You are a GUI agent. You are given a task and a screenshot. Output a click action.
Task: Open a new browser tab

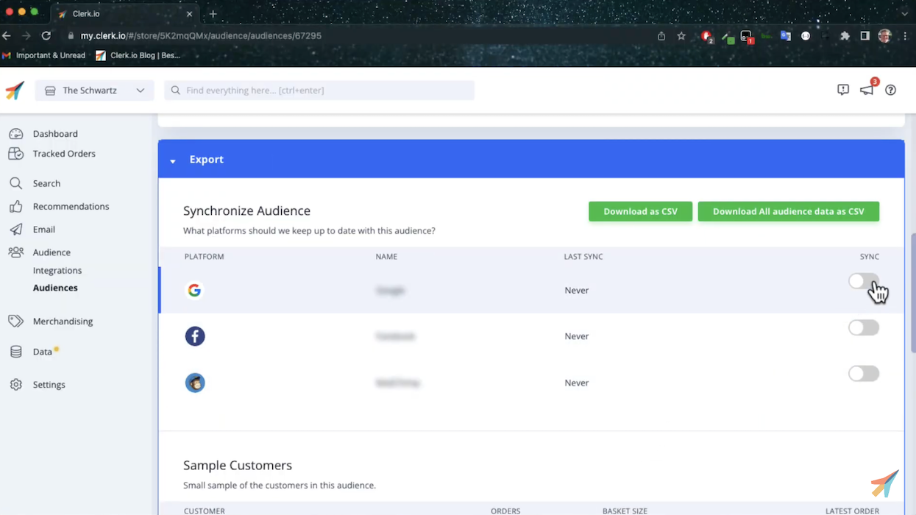click(x=213, y=13)
